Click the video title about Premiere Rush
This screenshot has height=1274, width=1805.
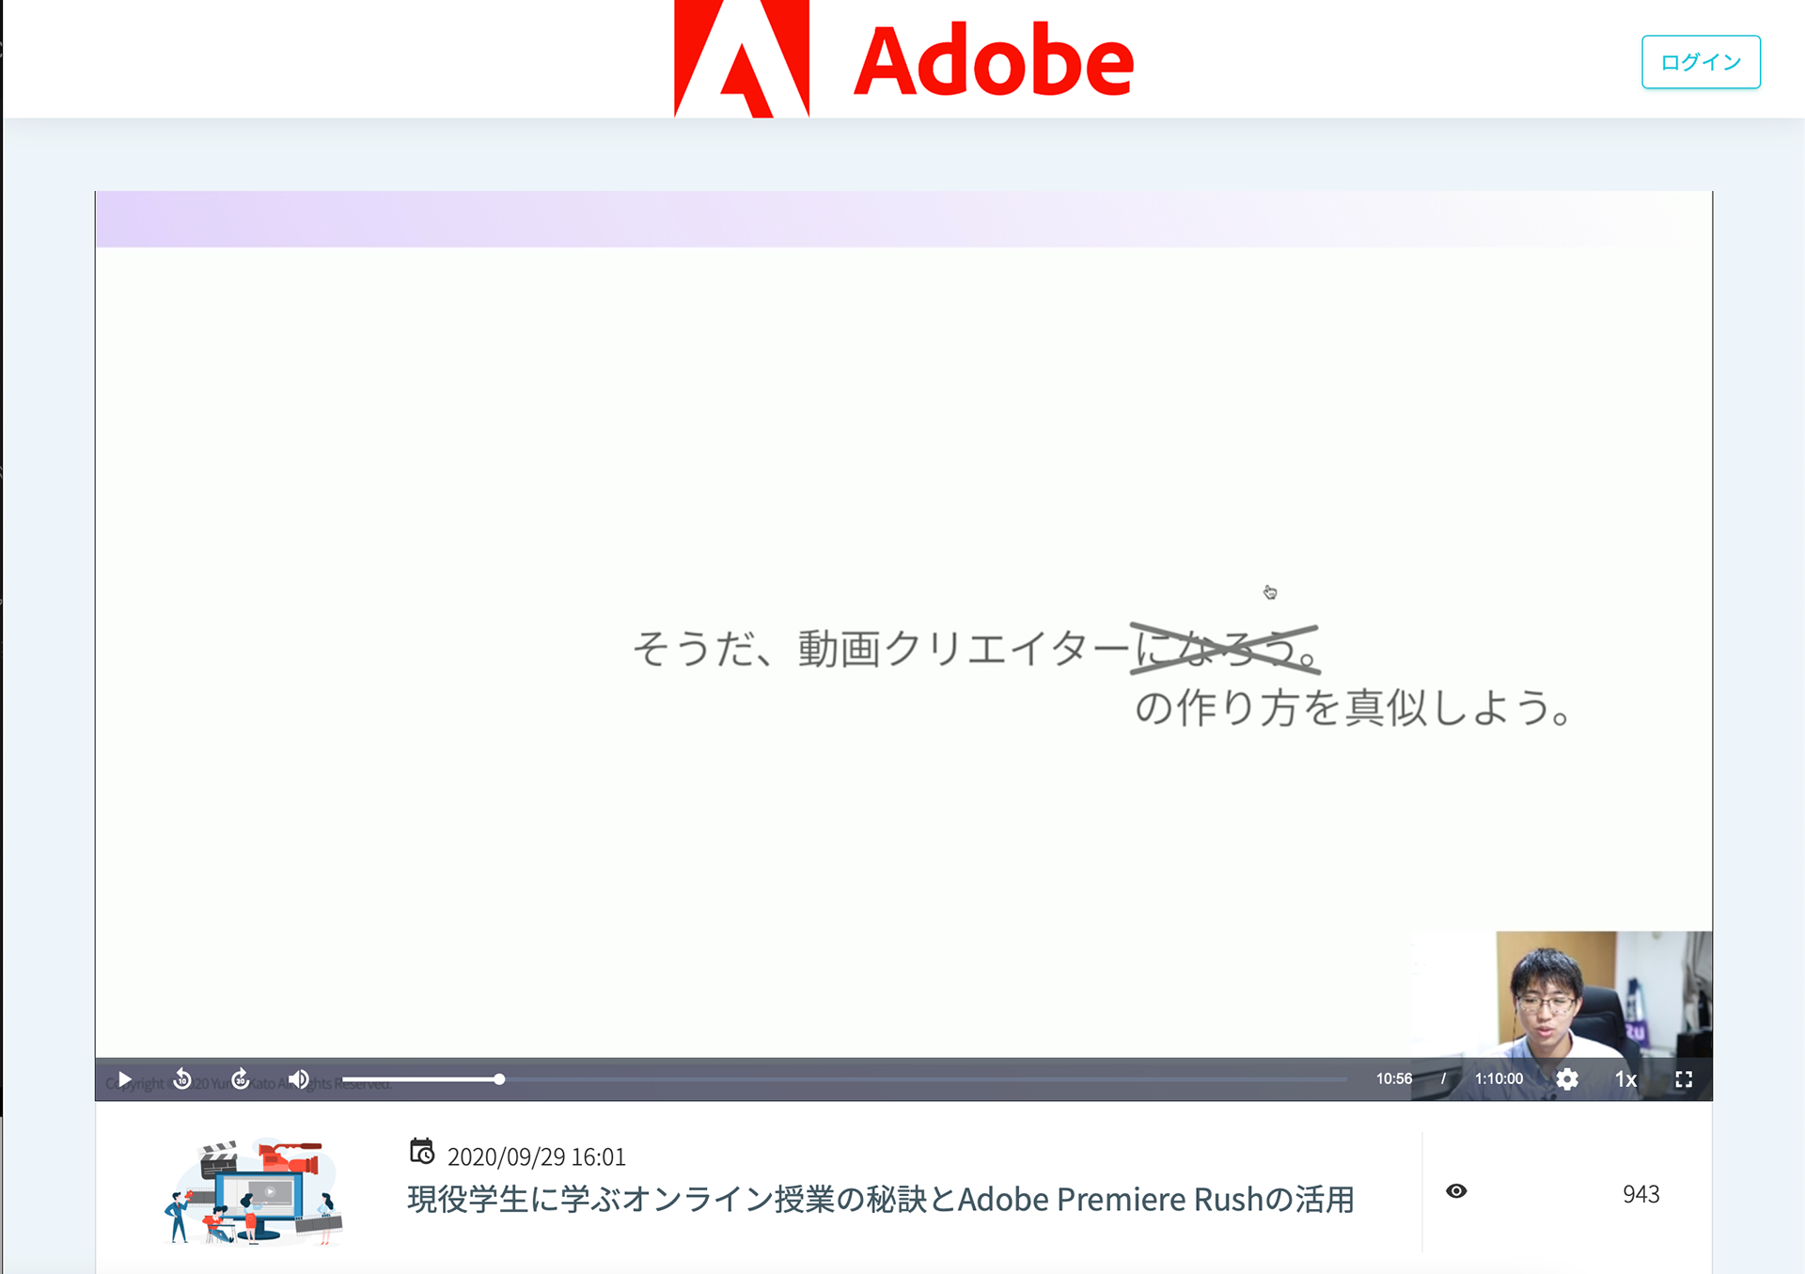[880, 1200]
